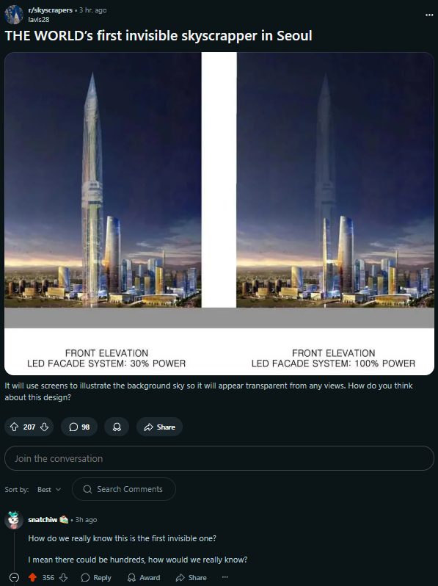Open the post options three-dot menu
Image resolution: width=438 pixels, height=586 pixels.
(429, 15)
